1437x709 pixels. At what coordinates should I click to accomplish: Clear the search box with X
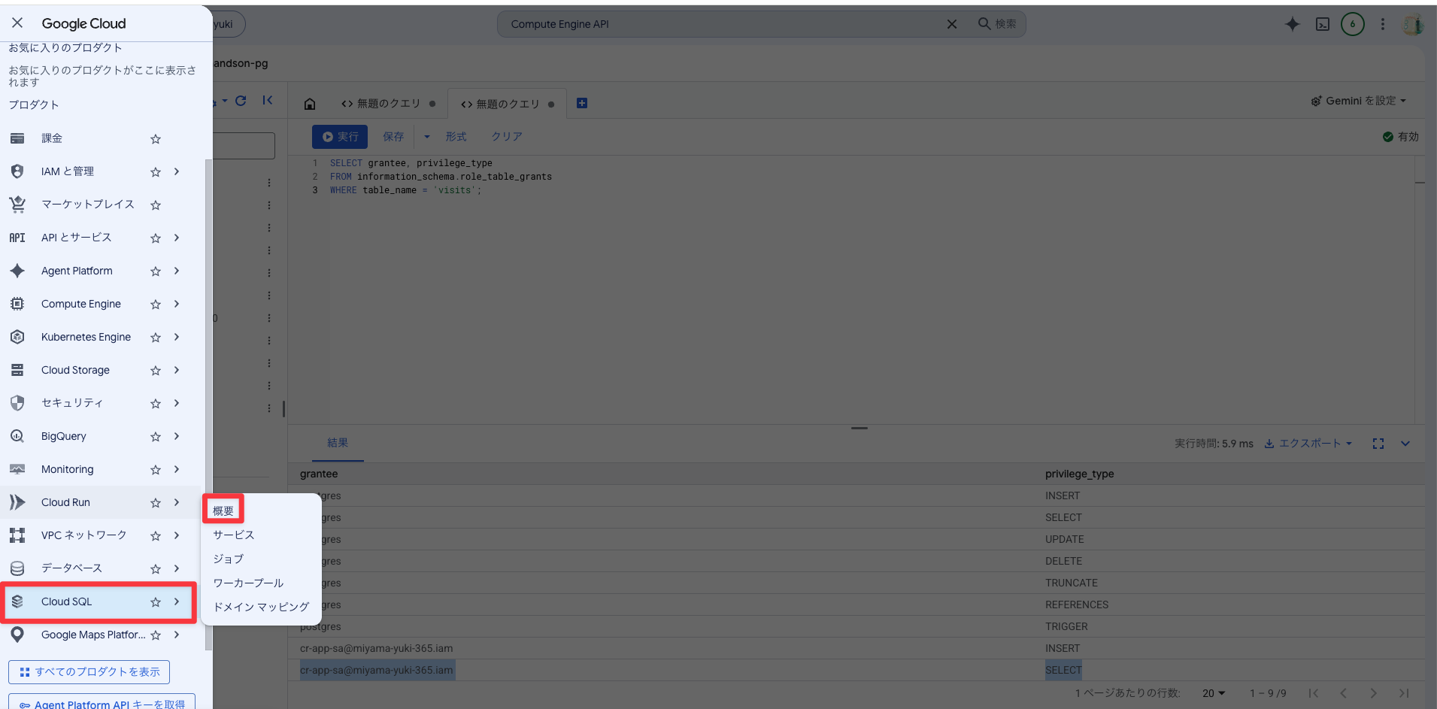(952, 24)
